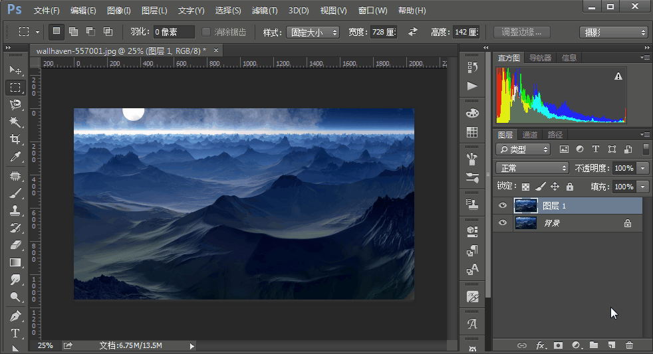The height and width of the screenshot is (354, 653).
Task: Click the Intersect with selection icon
Action: [x=108, y=32]
